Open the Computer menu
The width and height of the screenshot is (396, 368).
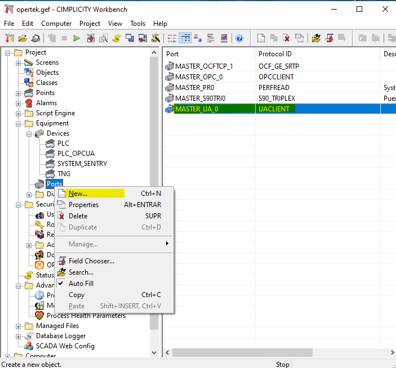[56, 24]
